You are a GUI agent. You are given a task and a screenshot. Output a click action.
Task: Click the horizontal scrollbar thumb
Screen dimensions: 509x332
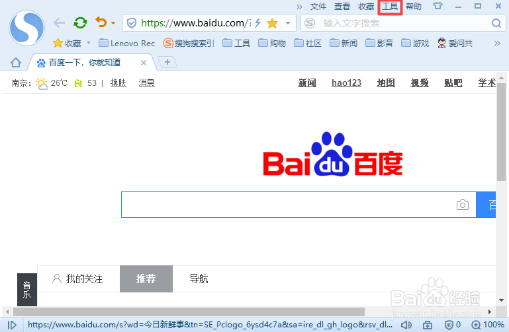(x=189, y=312)
